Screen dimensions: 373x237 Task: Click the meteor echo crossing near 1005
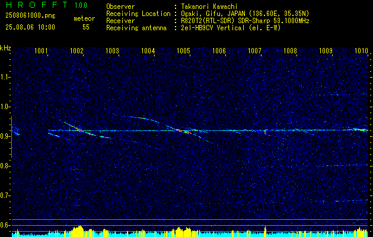click(x=183, y=130)
